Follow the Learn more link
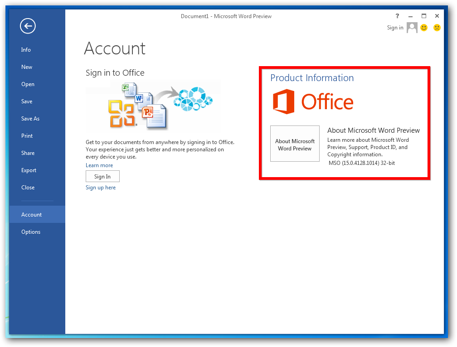The image size is (457, 347). tap(99, 165)
